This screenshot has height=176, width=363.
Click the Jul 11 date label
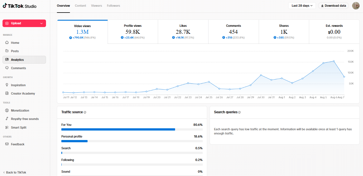(x=66, y=97)
